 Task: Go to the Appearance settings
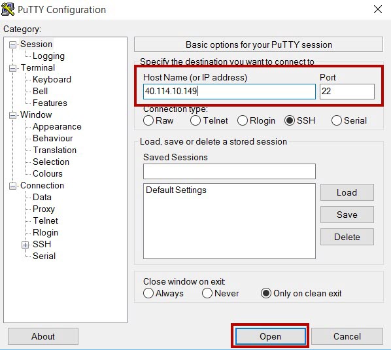coord(57,126)
